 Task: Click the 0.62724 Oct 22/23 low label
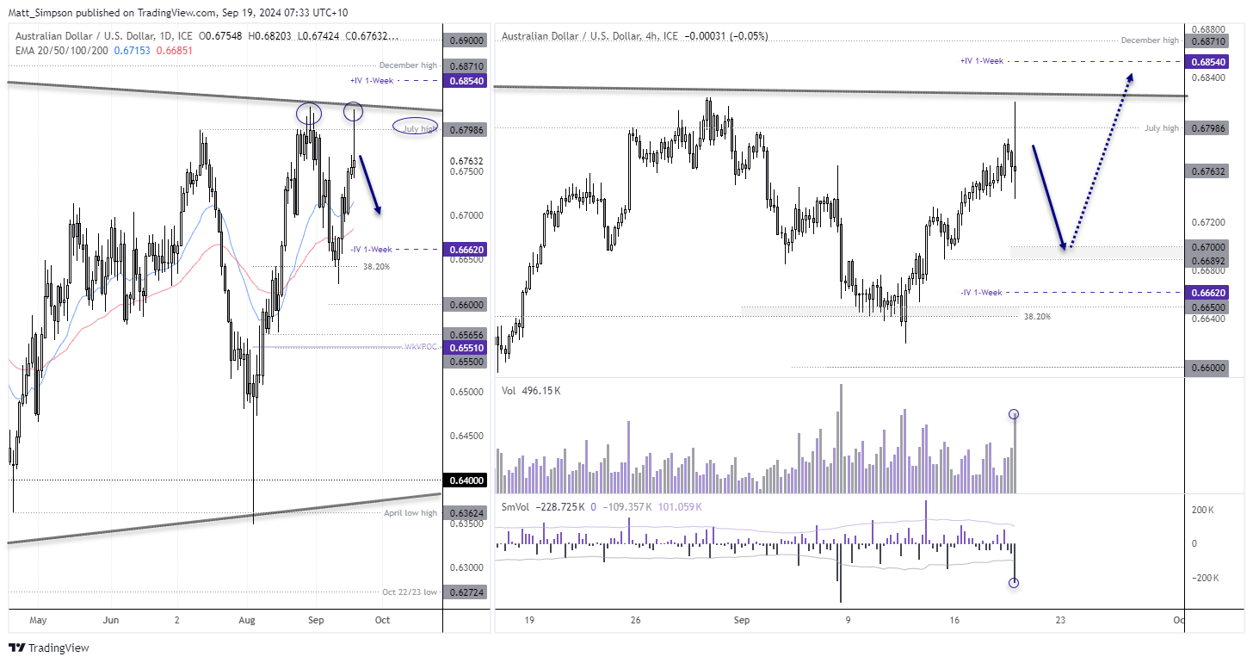[466, 592]
